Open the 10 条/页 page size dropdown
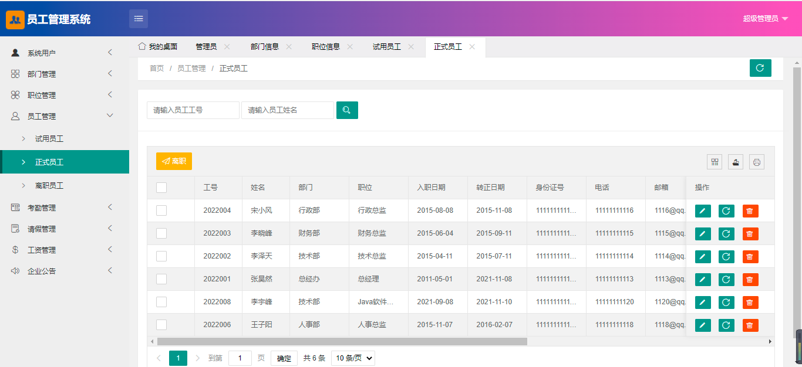Viewport: 802px width, 367px height. [x=353, y=358]
